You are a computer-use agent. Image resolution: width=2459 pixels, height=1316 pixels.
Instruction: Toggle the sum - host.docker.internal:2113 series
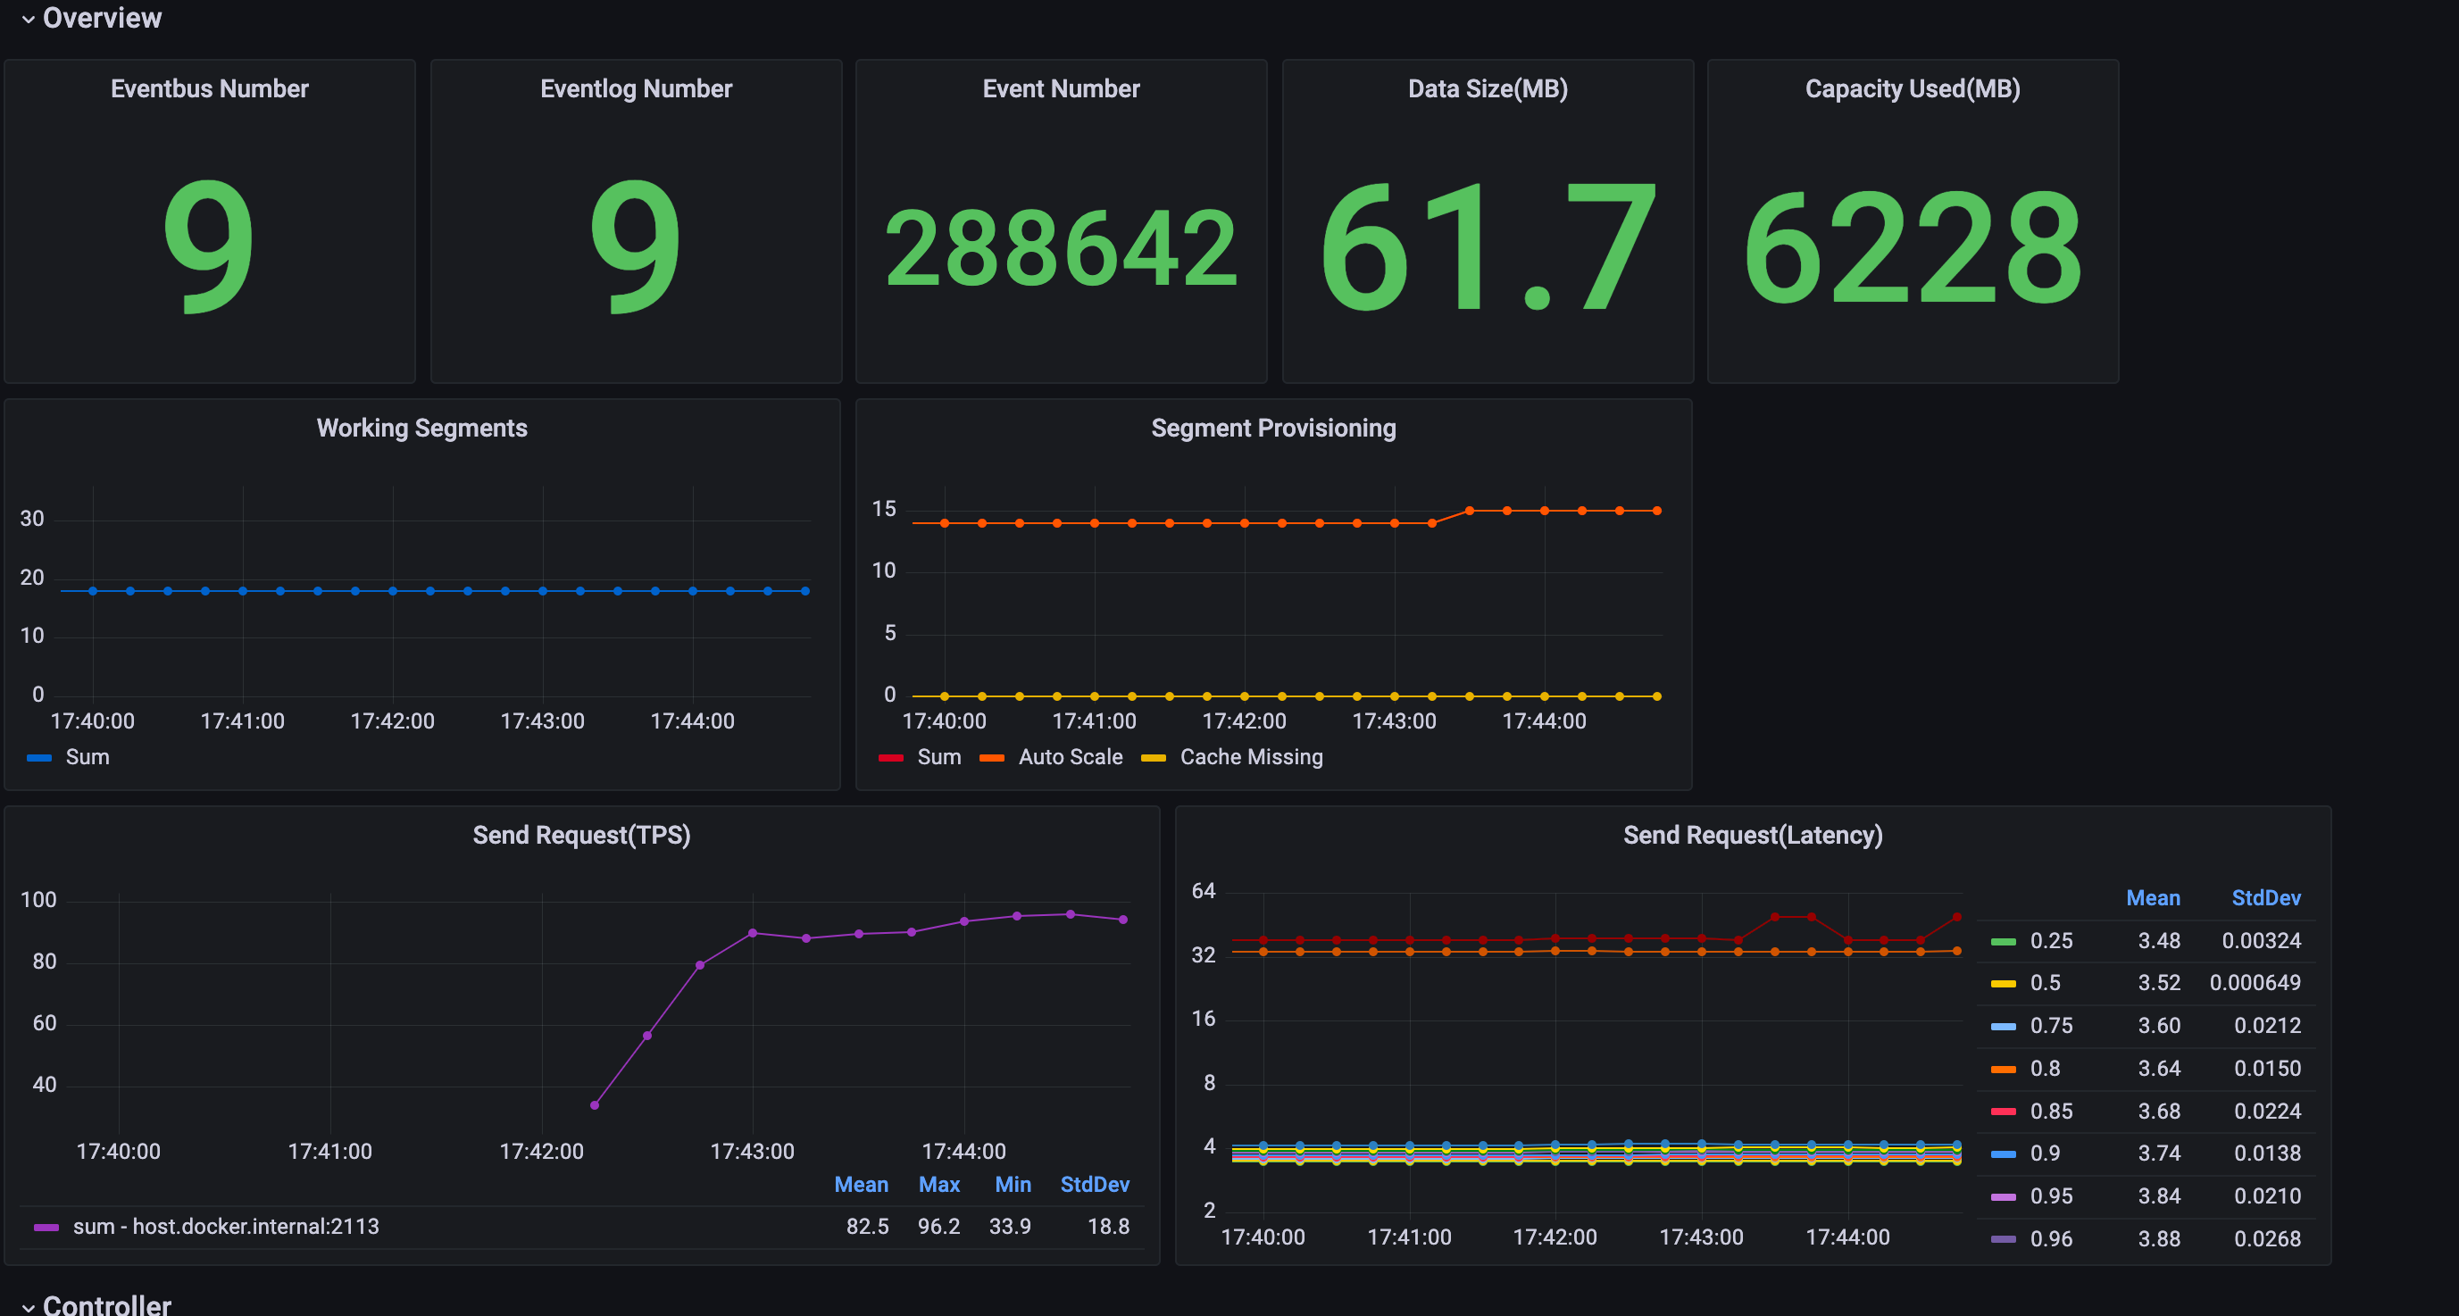[226, 1227]
